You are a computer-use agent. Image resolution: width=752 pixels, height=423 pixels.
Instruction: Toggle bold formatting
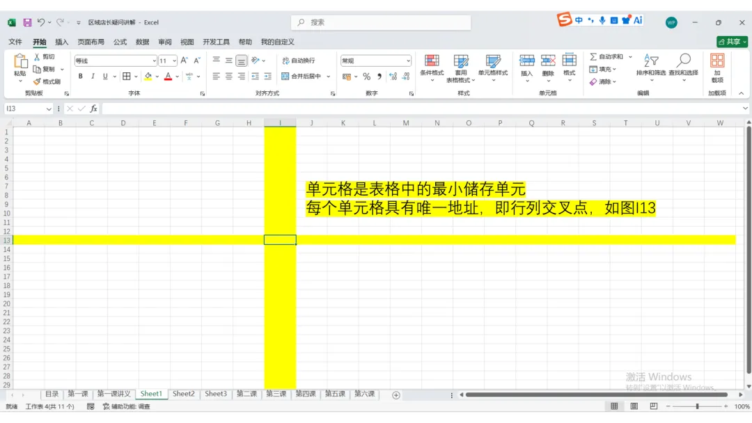(81, 76)
